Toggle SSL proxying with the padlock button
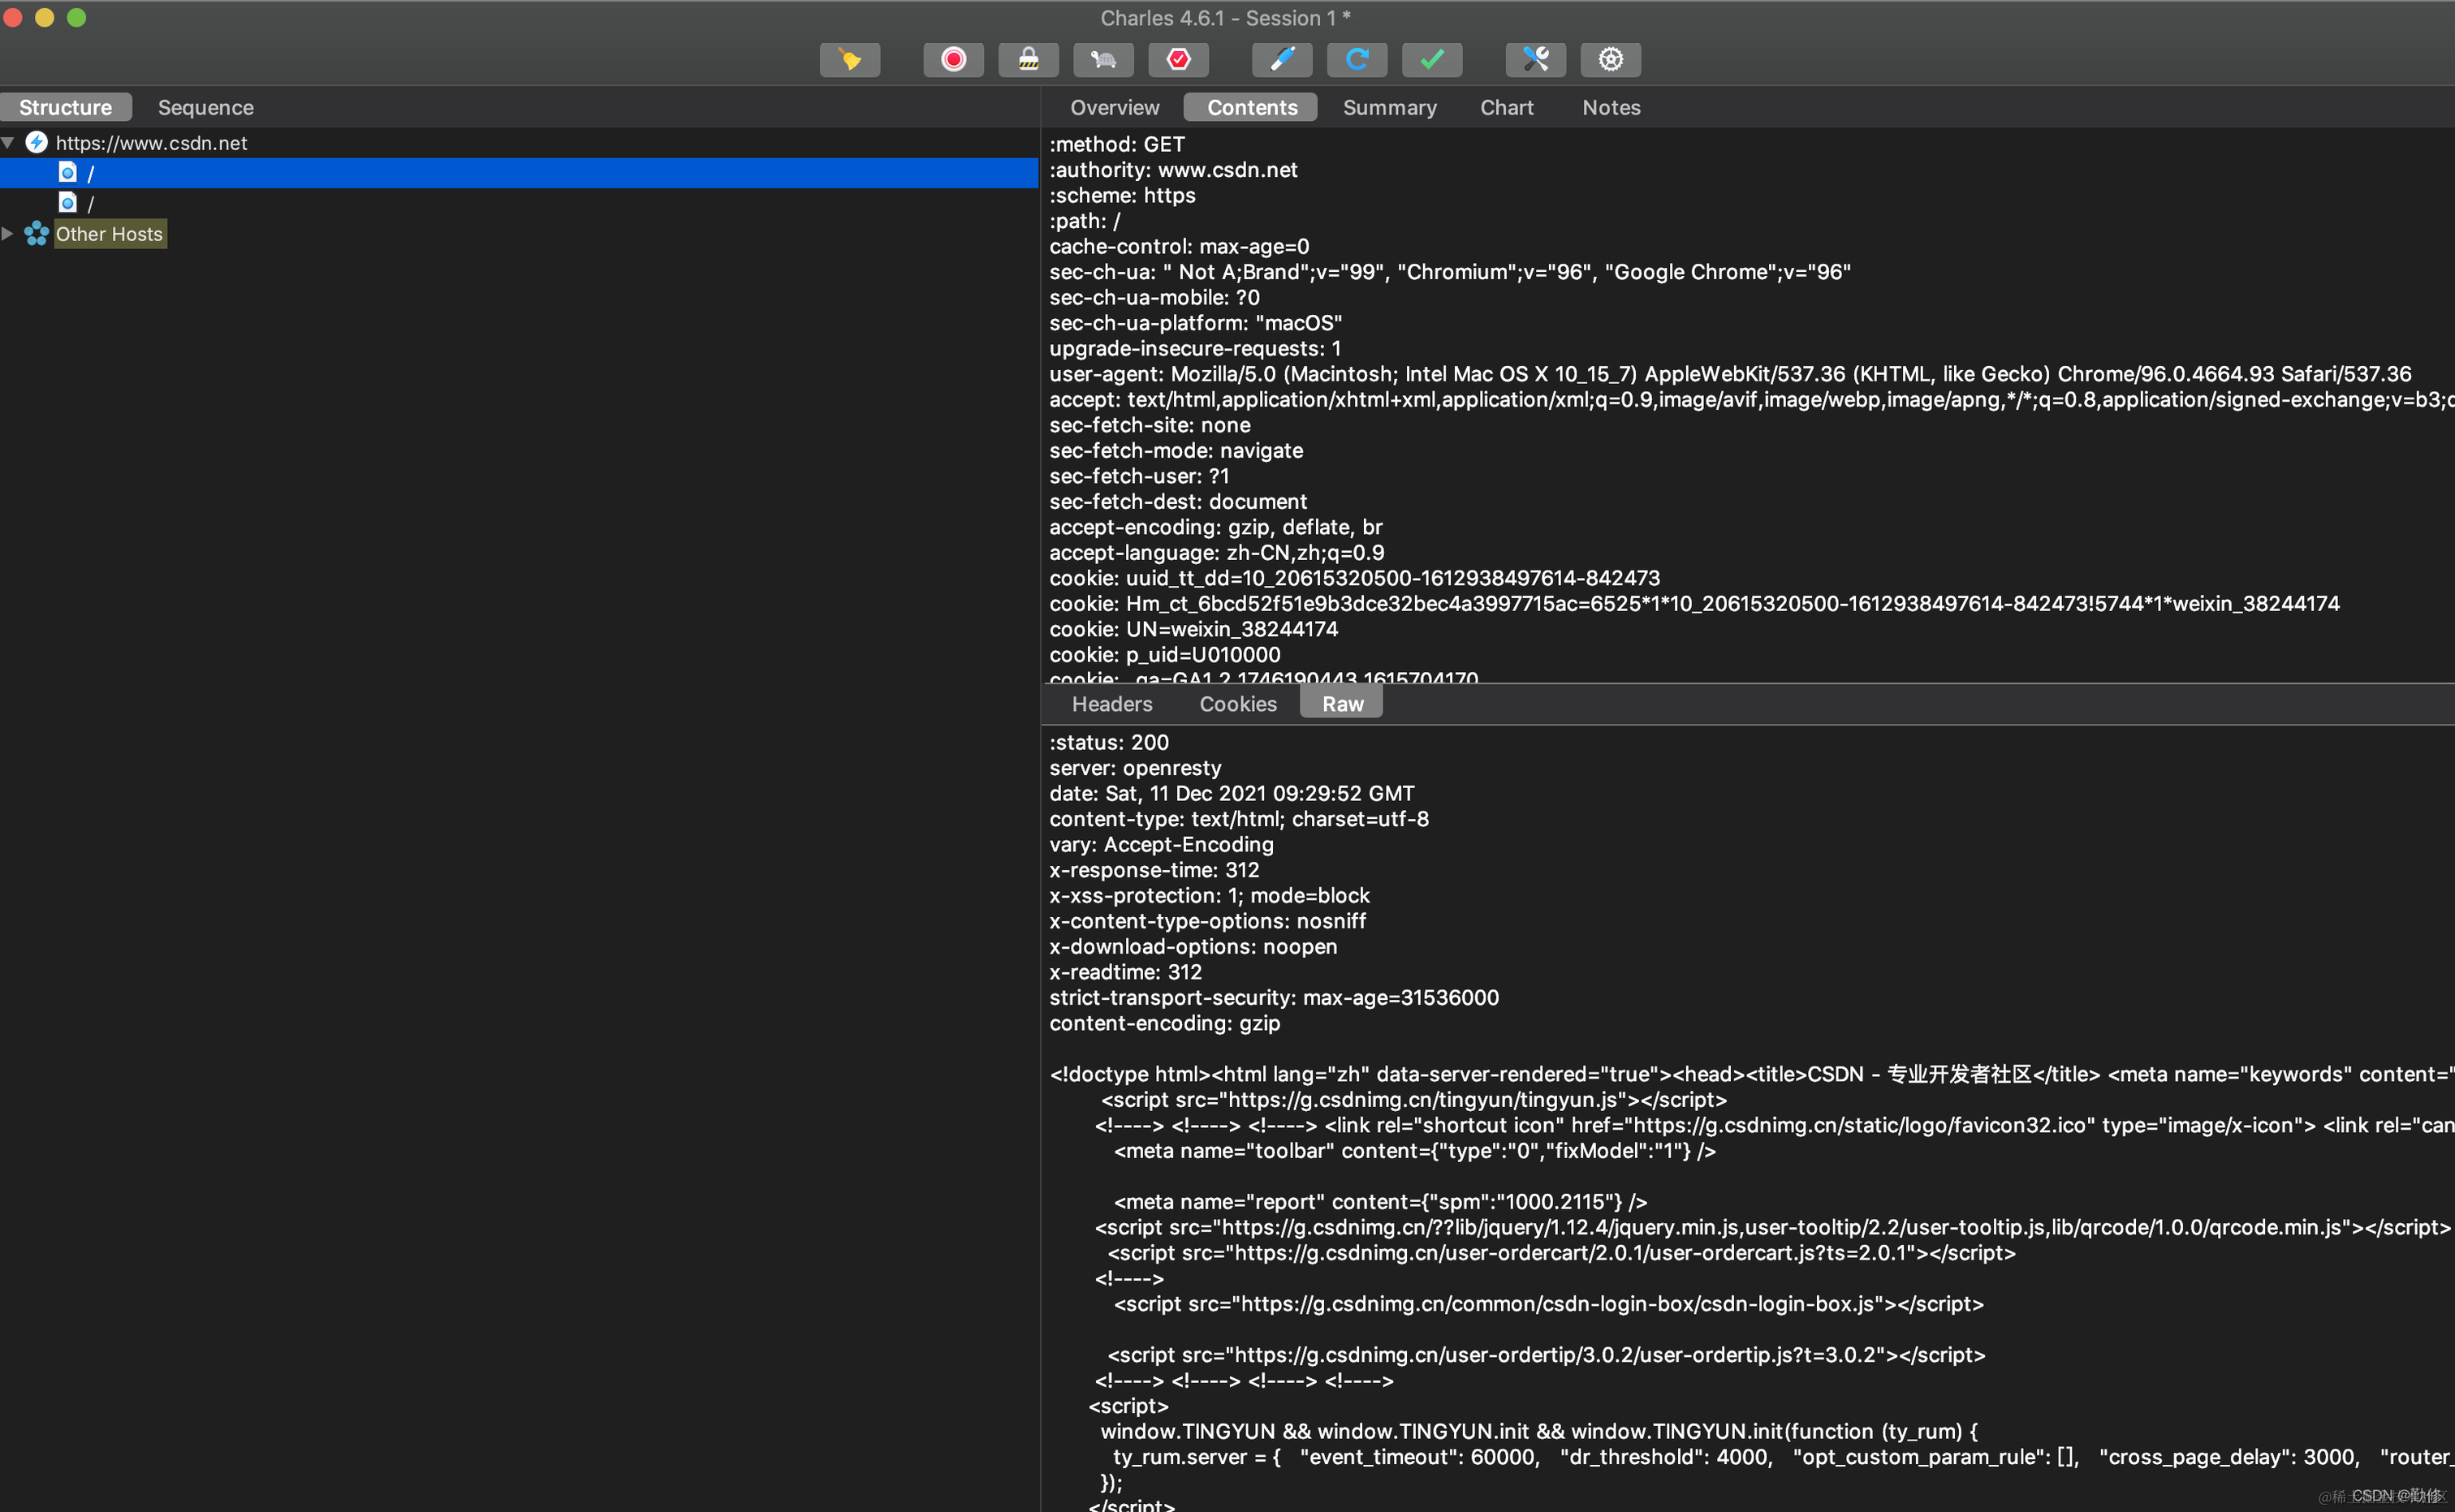Screen dimensions: 2455x1512 [1028, 60]
